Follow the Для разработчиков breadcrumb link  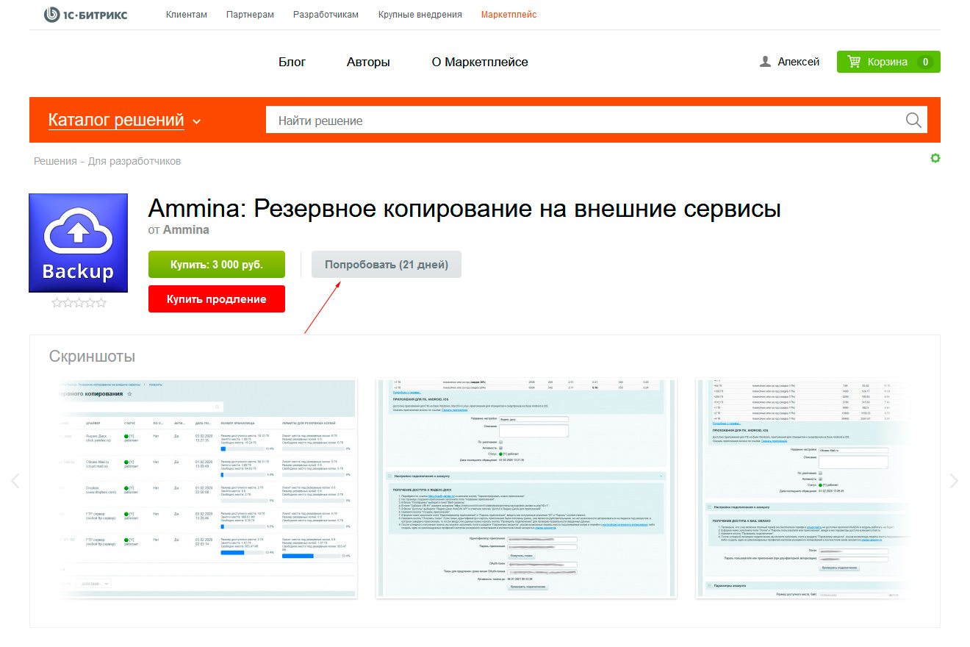coord(134,161)
